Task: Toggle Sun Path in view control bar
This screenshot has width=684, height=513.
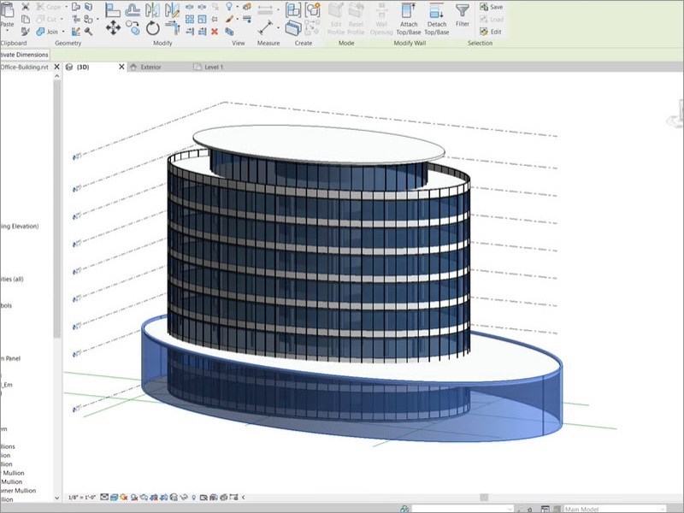Action: (x=124, y=498)
